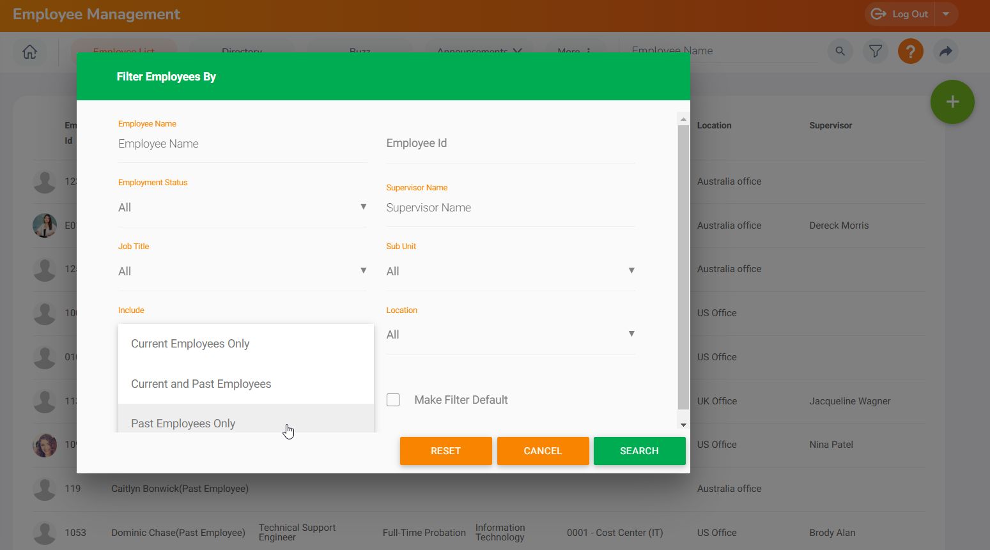
Task: Click the green plus button to add employee
Action: click(x=952, y=102)
